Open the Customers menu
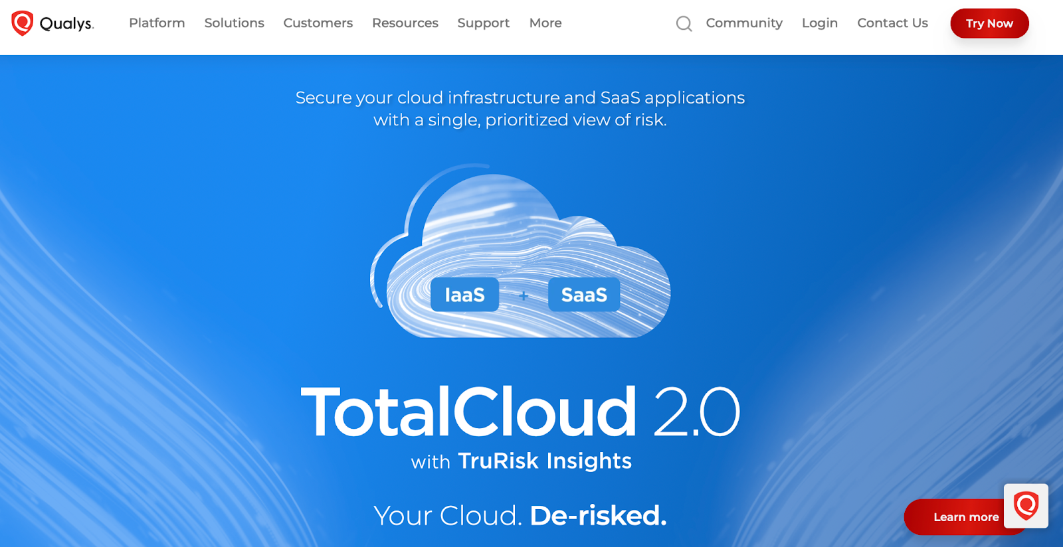Screen dimensions: 1063x547 tap(318, 23)
